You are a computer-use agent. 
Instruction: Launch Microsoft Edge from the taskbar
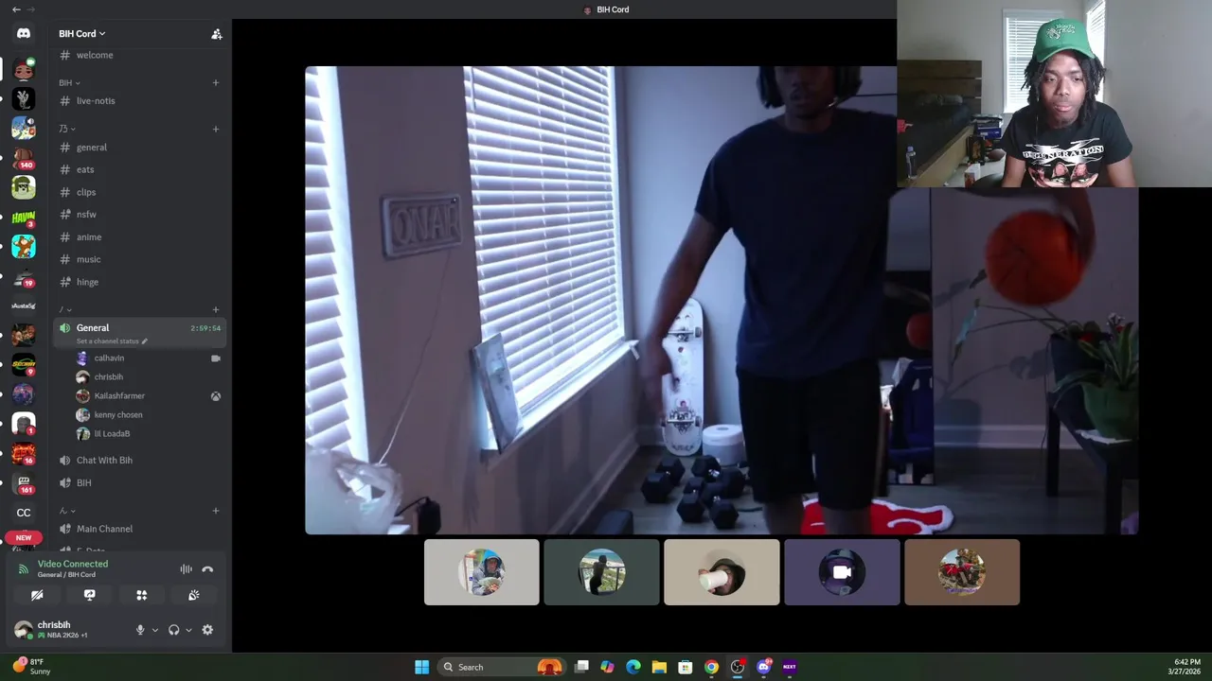pos(633,667)
